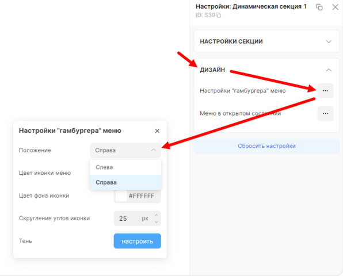Viewport: 343px width, 276px height.
Task: Click the ID: S39 text
Action: 205,15
